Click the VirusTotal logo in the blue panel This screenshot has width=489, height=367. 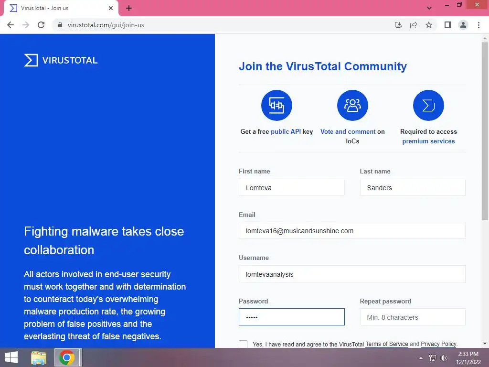click(x=61, y=60)
